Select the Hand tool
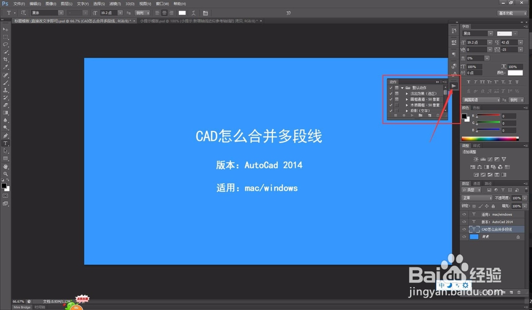532x310 pixels. click(x=5, y=166)
